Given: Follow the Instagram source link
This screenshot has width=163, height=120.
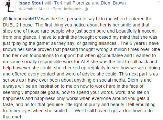Looking at the screenshot, I should [x=73, y=9].
